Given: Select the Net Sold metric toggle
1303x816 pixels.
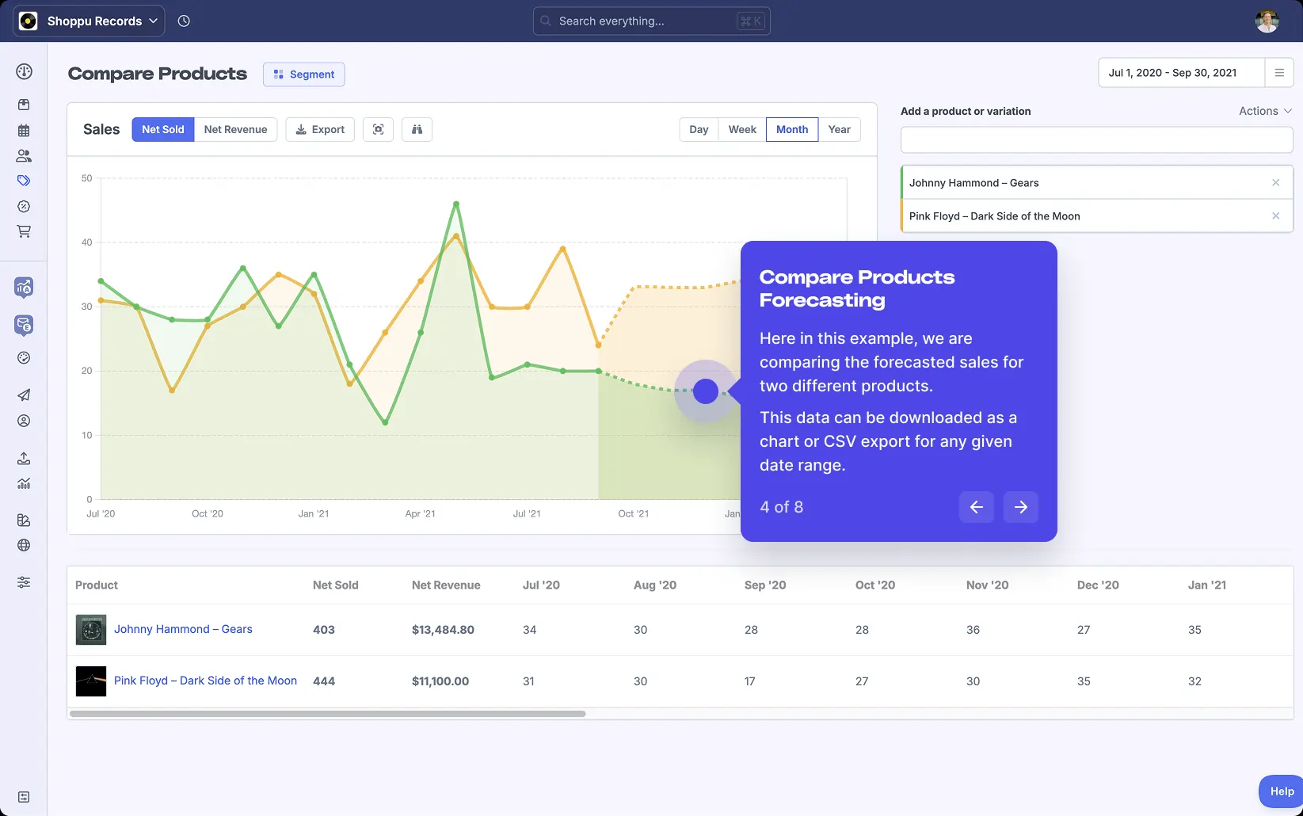Looking at the screenshot, I should click(x=163, y=129).
